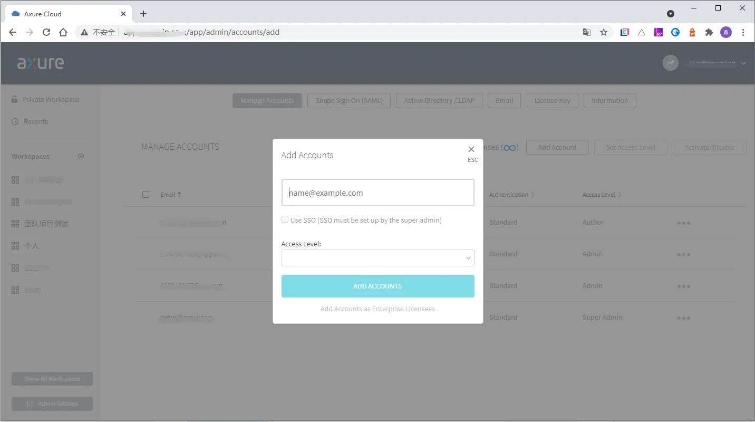Click the translate page icon in address bar

587,32
